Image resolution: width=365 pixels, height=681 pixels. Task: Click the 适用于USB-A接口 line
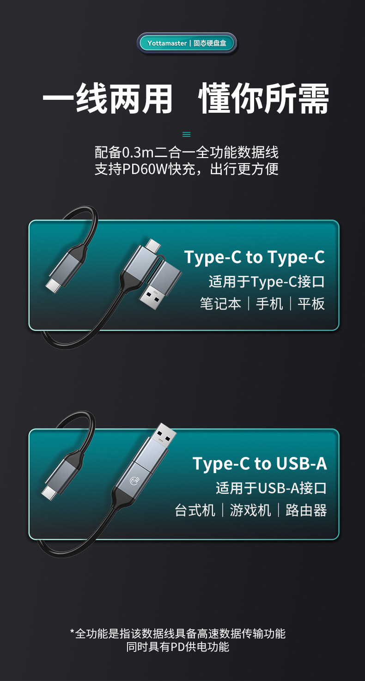tap(271, 488)
